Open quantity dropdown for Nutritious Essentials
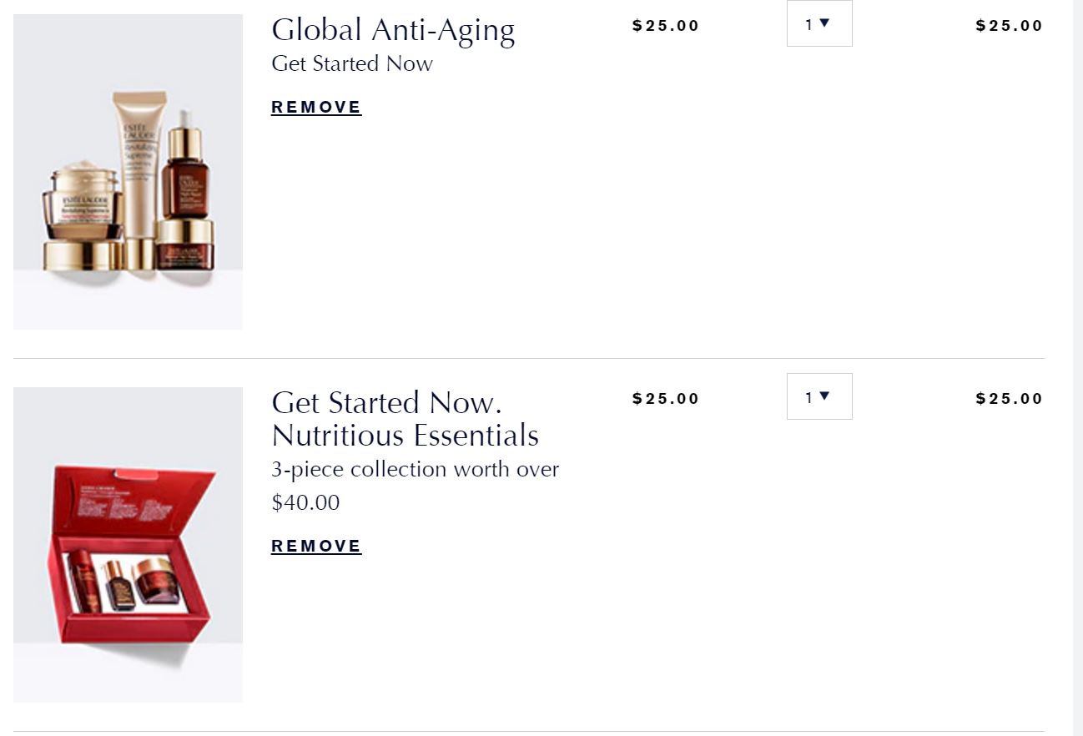Viewport: 1083px width, 736px height. pos(819,396)
